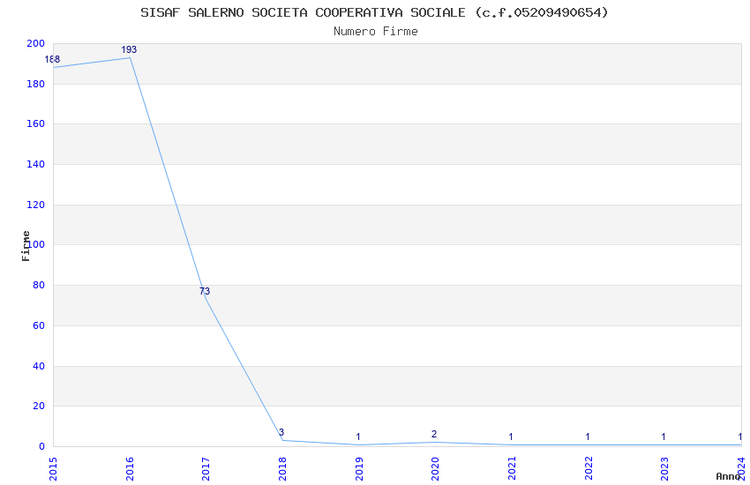Click the y-axis value 20
The width and height of the screenshot is (750, 485).
coord(39,407)
